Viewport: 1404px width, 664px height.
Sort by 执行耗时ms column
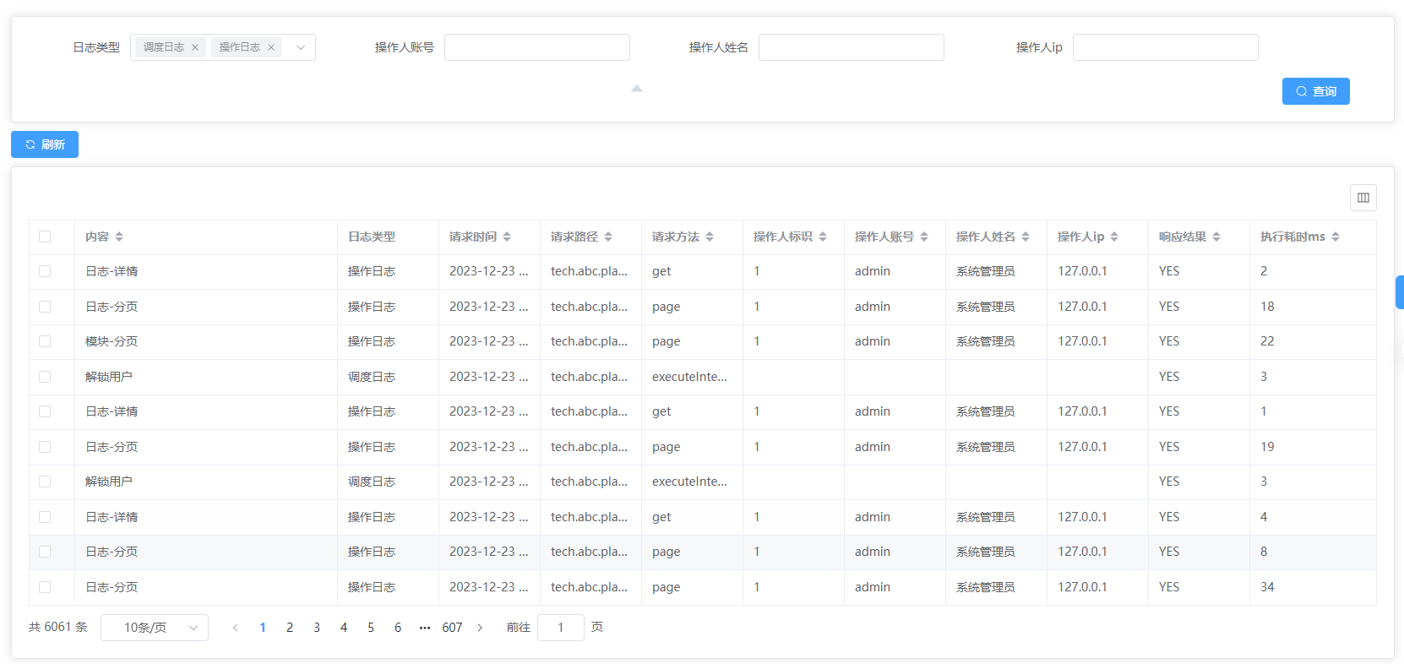(x=1336, y=237)
